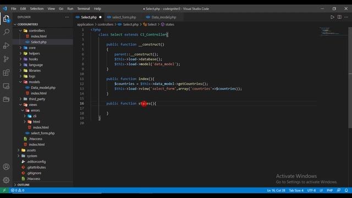The image size is (352, 198).
Task: Open View menu
Action: coord(51,9)
